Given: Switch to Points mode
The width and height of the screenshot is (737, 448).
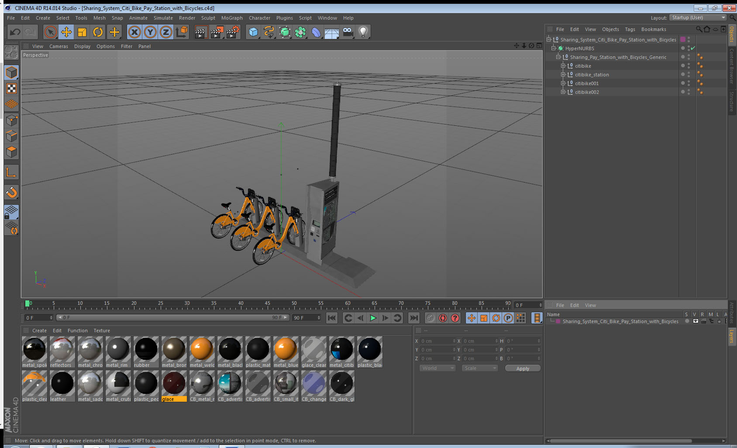Looking at the screenshot, I should pos(11,120).
